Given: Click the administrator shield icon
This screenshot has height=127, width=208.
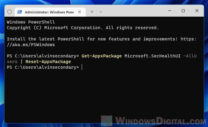Looking at the screenshot, I should (10, 12).
